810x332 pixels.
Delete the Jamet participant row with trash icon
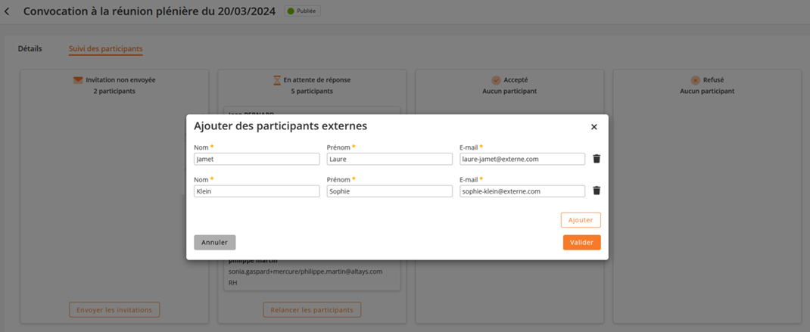(597, 159)
